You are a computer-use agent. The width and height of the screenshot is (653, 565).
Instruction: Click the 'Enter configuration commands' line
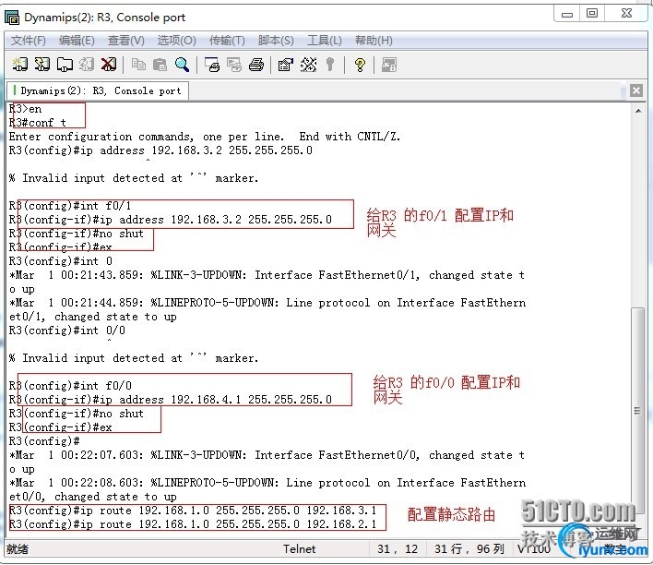point(205,137)
